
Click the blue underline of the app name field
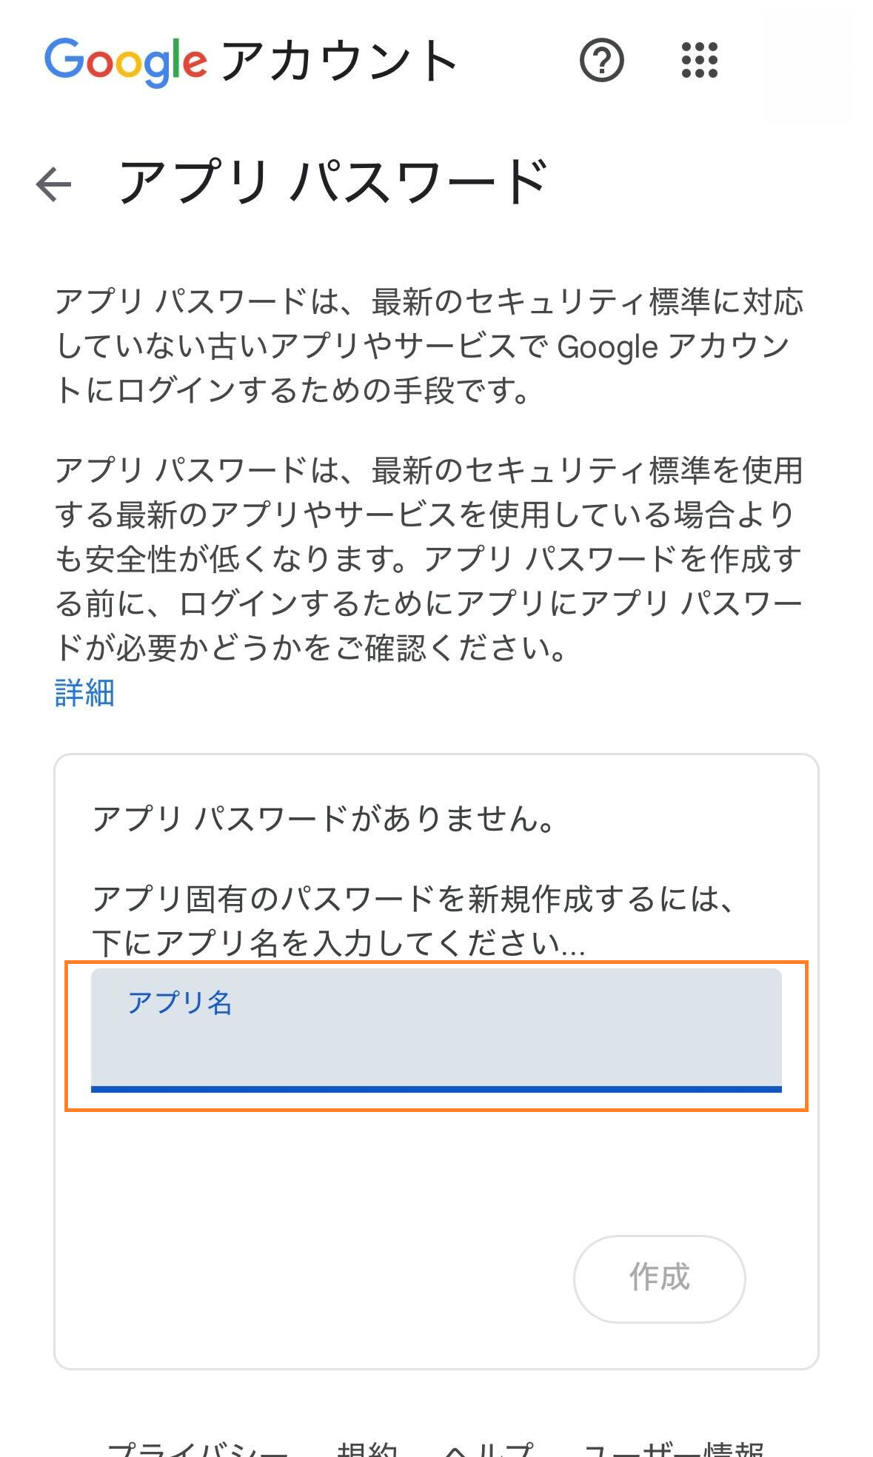[436, 1089]
